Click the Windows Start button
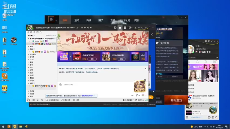This screenshot has height=129, width=230. pyautogui.click(x=3, y=127)
